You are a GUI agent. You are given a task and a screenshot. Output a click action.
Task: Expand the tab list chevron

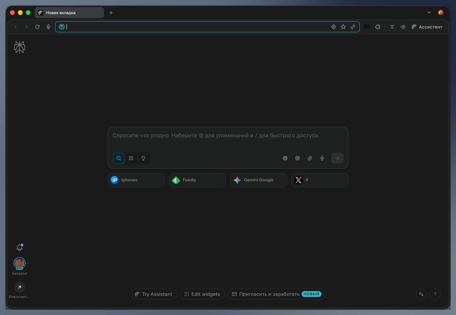tap(429, 13)
